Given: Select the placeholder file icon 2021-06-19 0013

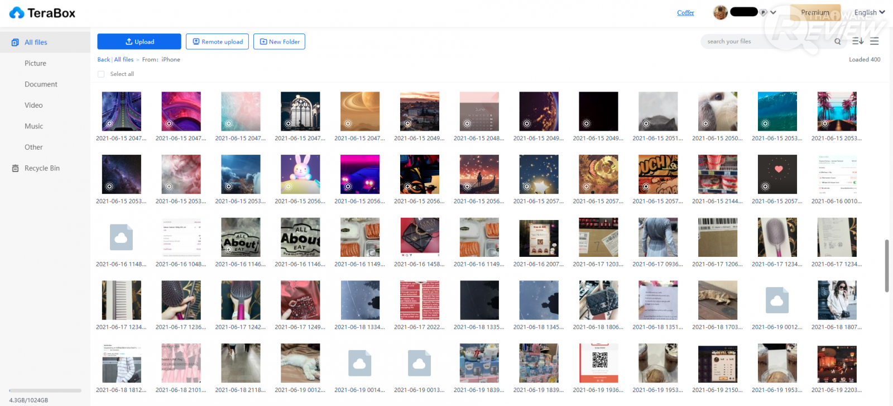Looking at the screenshot, I should click(x=420, y=364).
